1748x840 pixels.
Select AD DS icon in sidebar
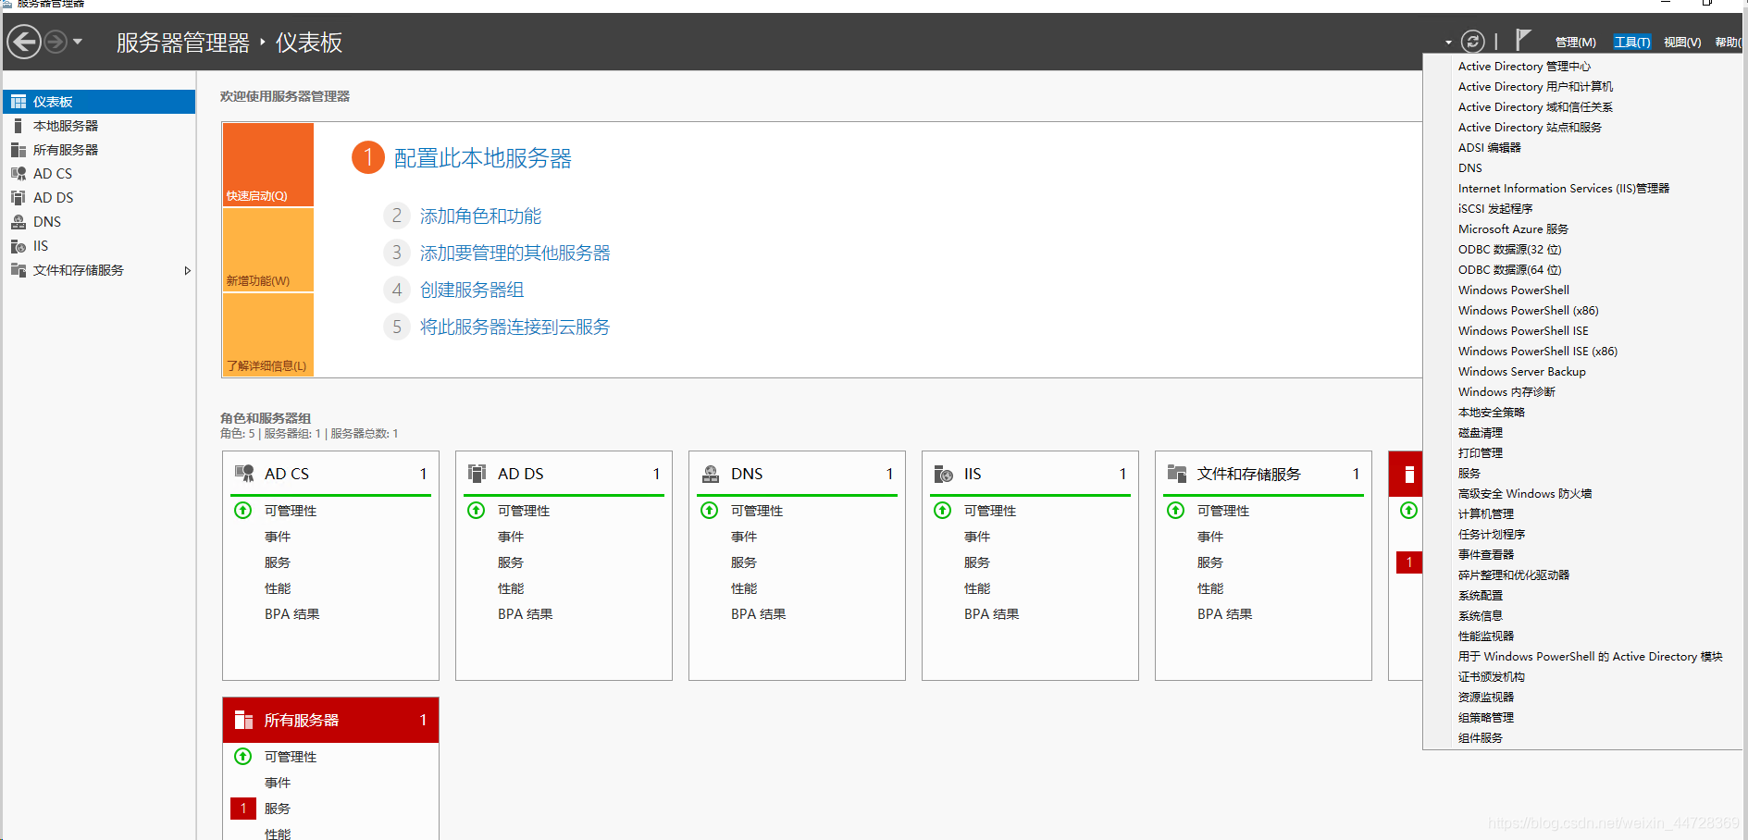[19, 198]
